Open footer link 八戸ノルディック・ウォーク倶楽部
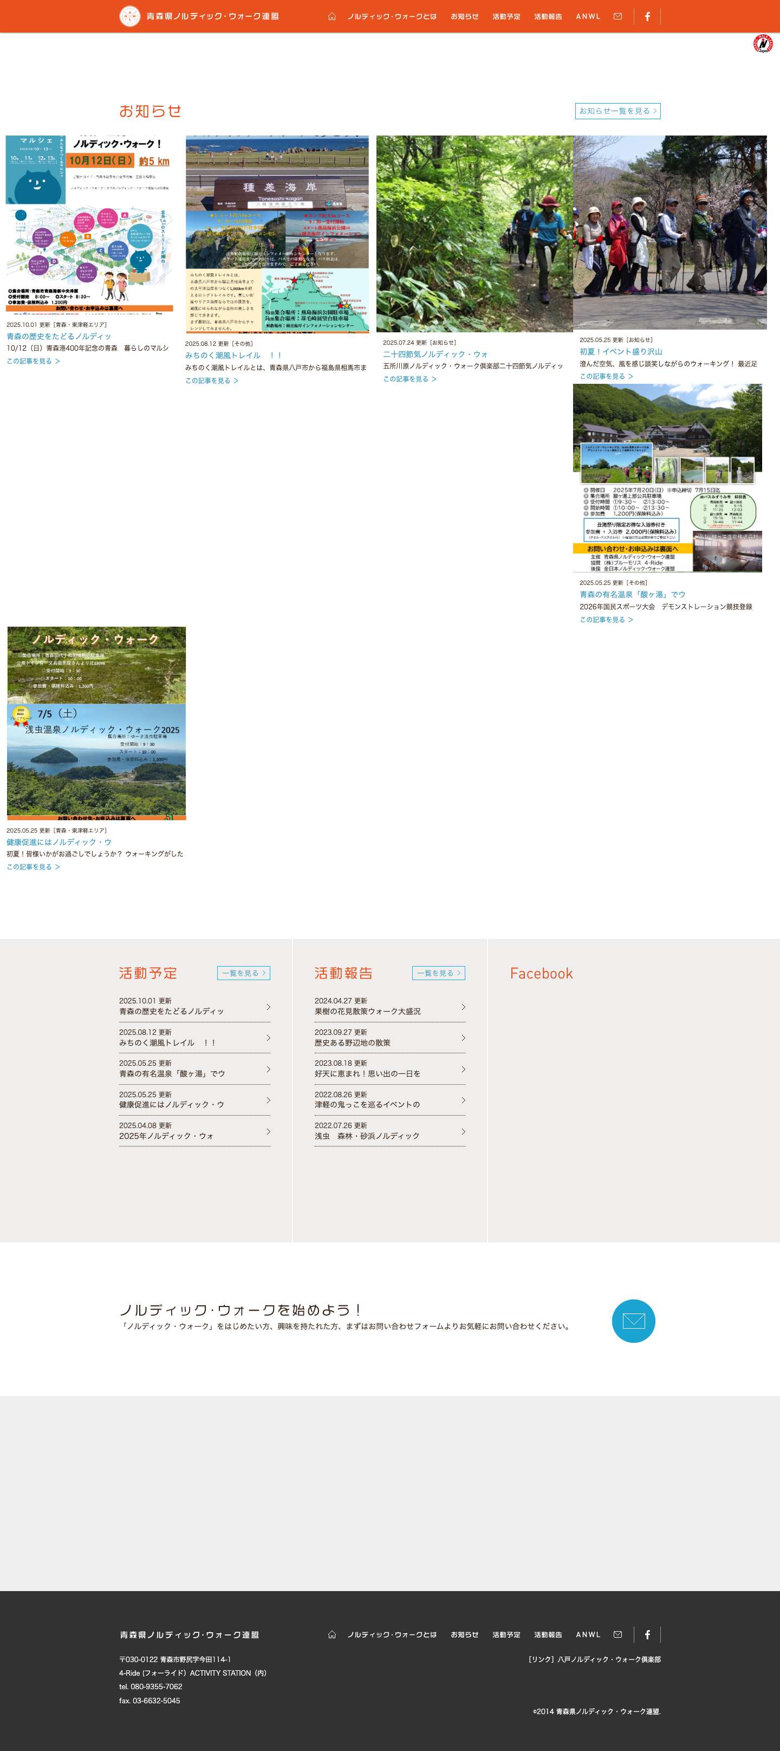The width and height of the screenshot is (780, 1751). [609, 1659]
